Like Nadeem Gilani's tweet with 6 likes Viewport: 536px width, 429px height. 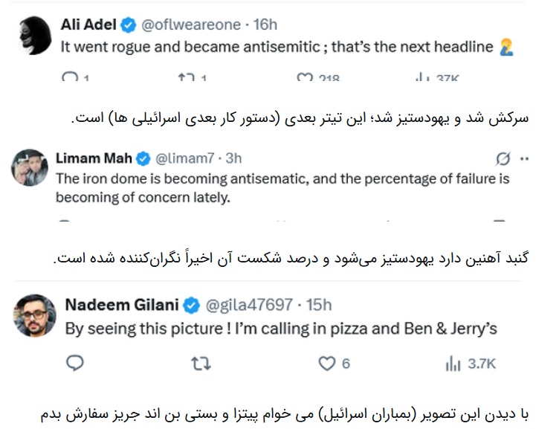pos(327,362)
